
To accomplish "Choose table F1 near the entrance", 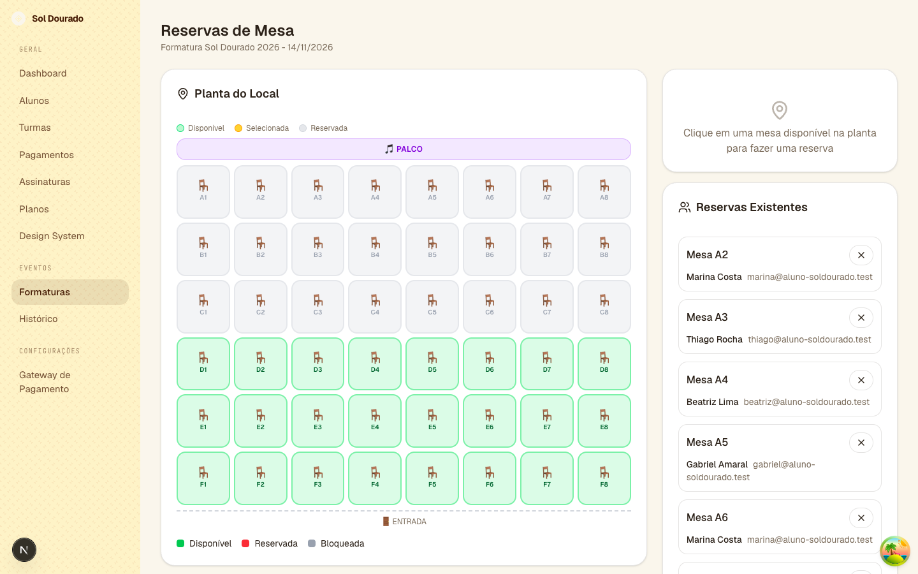I will 203,478.
